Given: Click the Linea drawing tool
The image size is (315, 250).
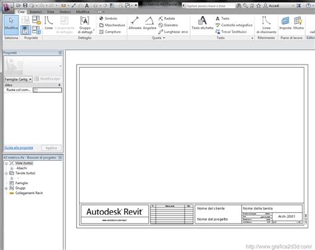Looking at the screenshot, I should coord(49,23).
